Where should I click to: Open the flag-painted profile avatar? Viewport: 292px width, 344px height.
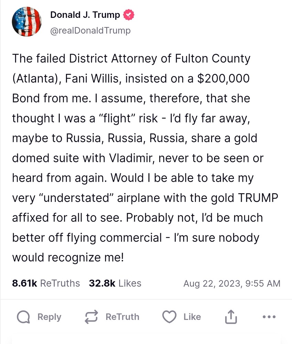point(27,22)
